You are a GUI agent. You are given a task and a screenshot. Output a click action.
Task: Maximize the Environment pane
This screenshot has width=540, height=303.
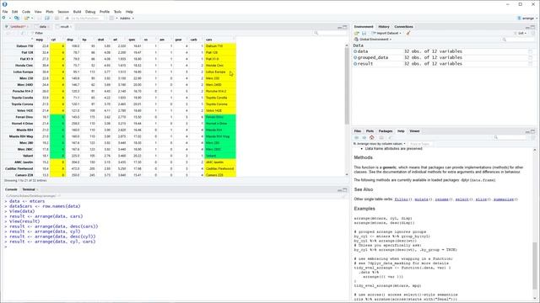[532, 26]
